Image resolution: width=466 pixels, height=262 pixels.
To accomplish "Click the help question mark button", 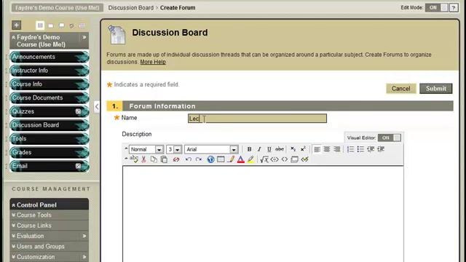I will coord(454,8).
